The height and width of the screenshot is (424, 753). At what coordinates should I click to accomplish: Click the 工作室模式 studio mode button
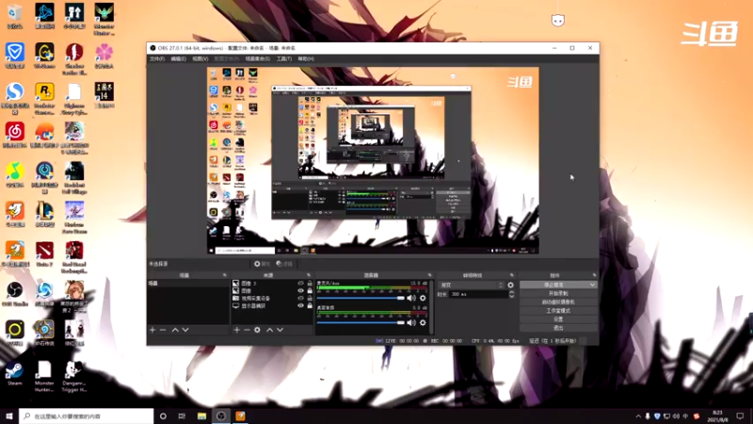click(558, 311)
